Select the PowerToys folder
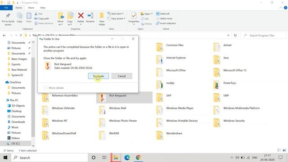 pos(225,85)
